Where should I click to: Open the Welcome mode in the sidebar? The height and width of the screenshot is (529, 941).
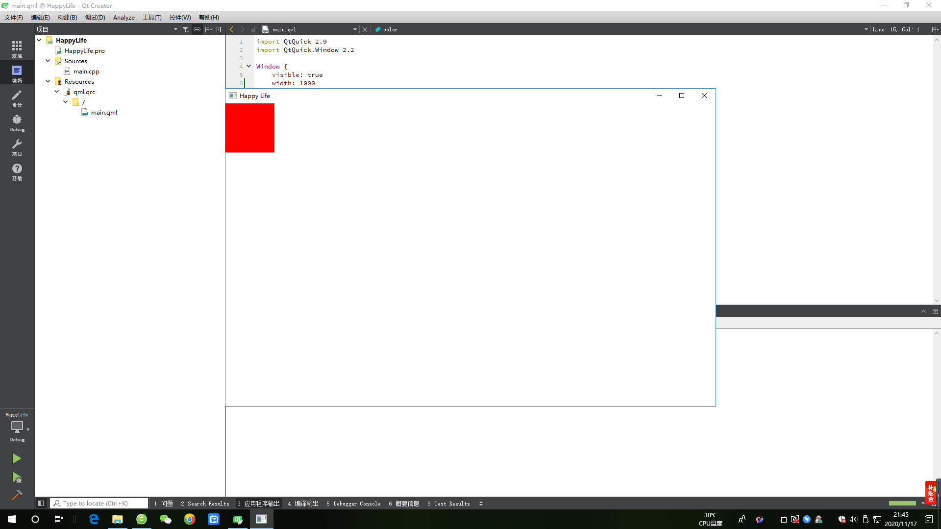[x=17, y=48]
